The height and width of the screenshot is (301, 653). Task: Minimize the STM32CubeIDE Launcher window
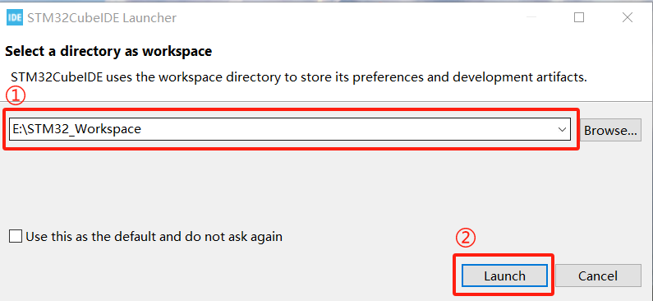pos(531,17)
